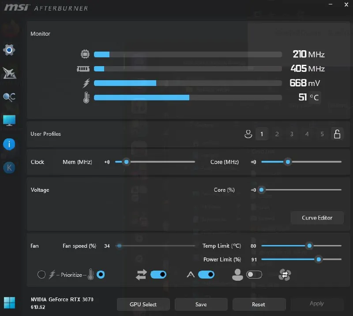Select the prioritize power radio button
Viewport: 353px width, 316px height.
(x=41, y=275)
